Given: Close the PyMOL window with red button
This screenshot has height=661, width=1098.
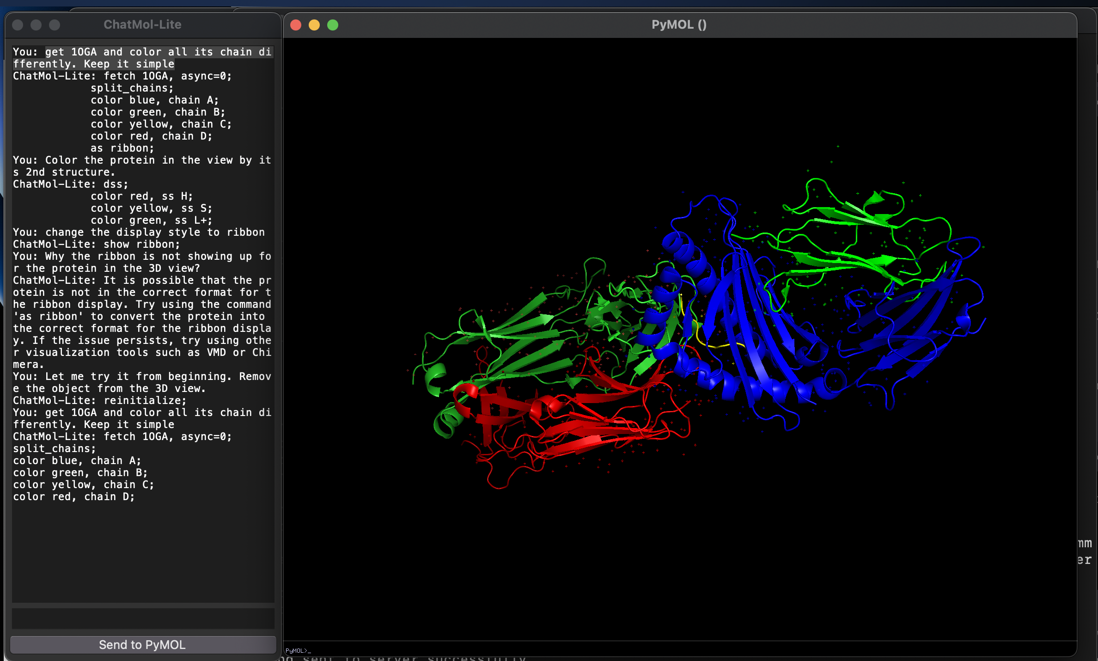Looking at the screenshot, I should (x=296, y=25).
